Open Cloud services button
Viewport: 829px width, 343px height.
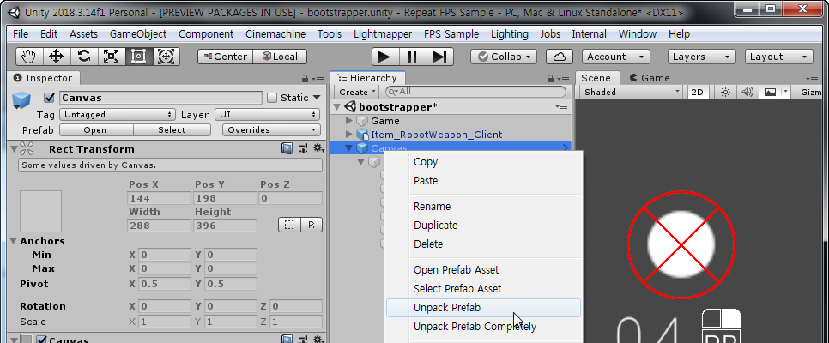tap(560, 57)
